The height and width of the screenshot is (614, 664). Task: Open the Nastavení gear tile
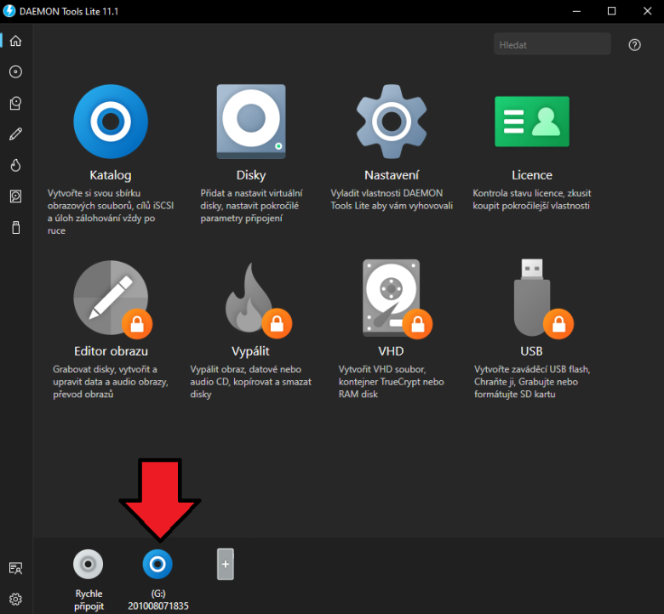pos(392,122)
